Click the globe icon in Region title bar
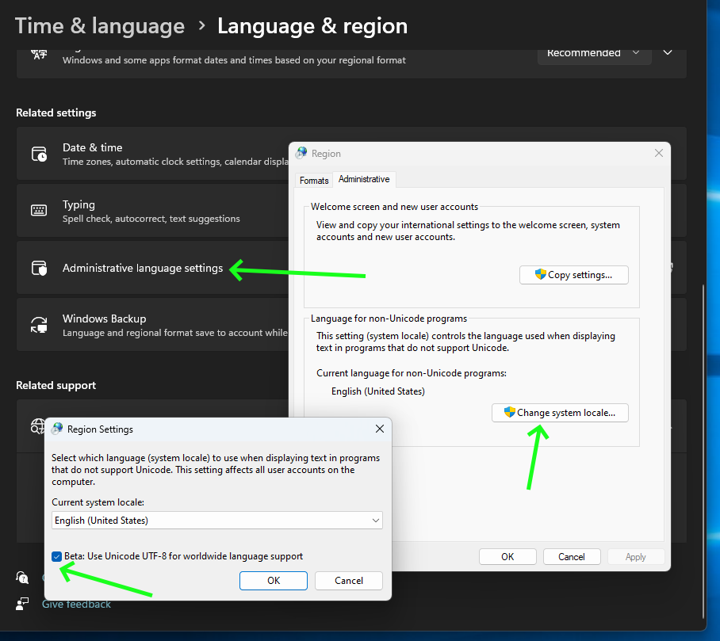The image size is (720, 641). pos(301,153)
